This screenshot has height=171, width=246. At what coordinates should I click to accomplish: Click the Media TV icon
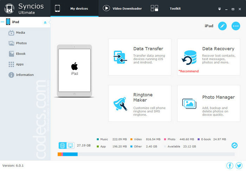(11, 33)
